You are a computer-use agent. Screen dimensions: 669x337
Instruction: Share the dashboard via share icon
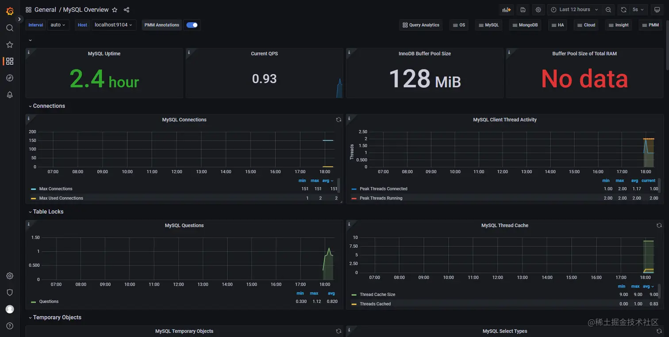[127, 10]
